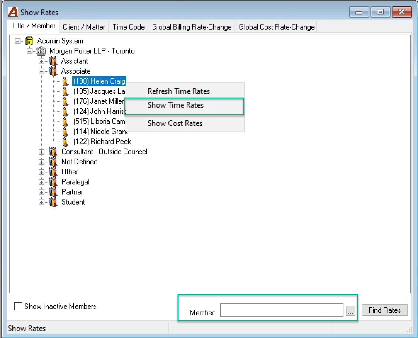The height and width of the screenshot is (338, 418).
Task: Expand the Student tree node
Action: 42,202
